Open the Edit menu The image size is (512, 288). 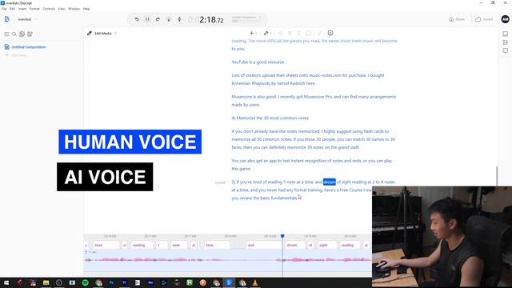click(12, 9)
